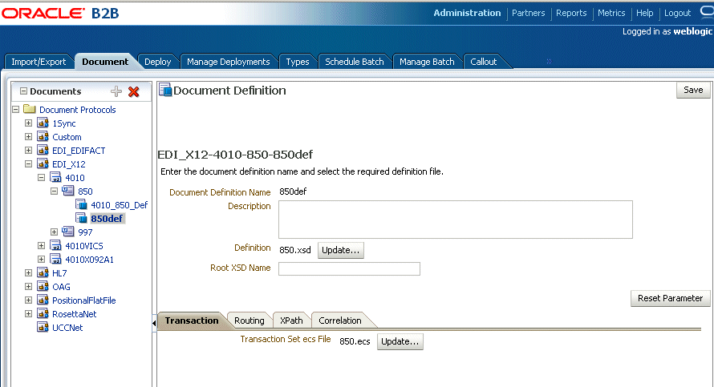Click into the Description text area
Screen dimensions: 714x387
456,220
